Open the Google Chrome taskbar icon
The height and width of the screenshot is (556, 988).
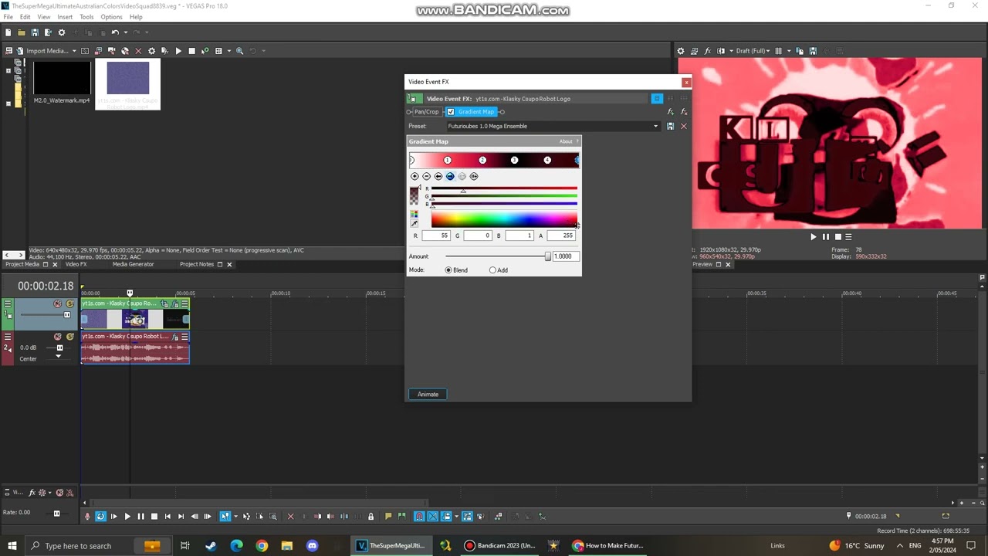[262, 546]
